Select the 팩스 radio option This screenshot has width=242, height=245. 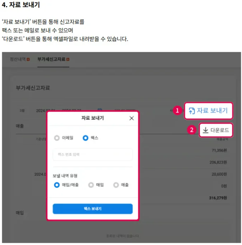click(x=85, y=138)
